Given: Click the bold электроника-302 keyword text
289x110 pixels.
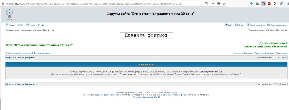Looking at the screenshot, I should (211, 71).
